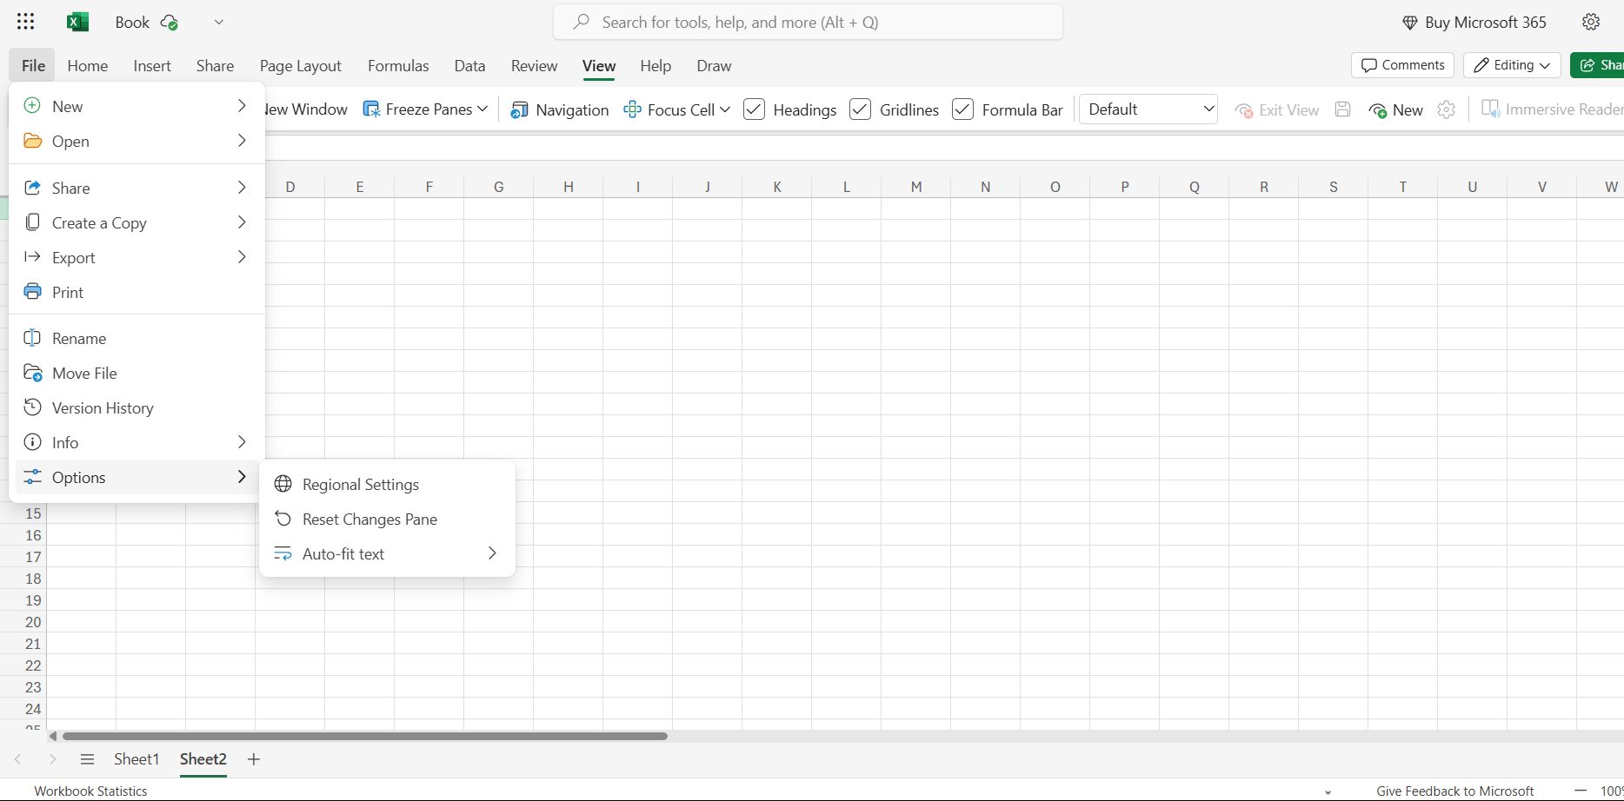Zoom out with the minus control
The height and width of the screenshot is (801, 1624).
tap(1582, 791)
